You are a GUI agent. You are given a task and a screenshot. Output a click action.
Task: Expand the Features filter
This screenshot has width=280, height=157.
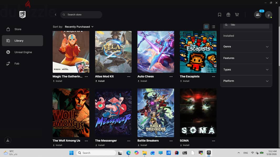tap(246, 58)
